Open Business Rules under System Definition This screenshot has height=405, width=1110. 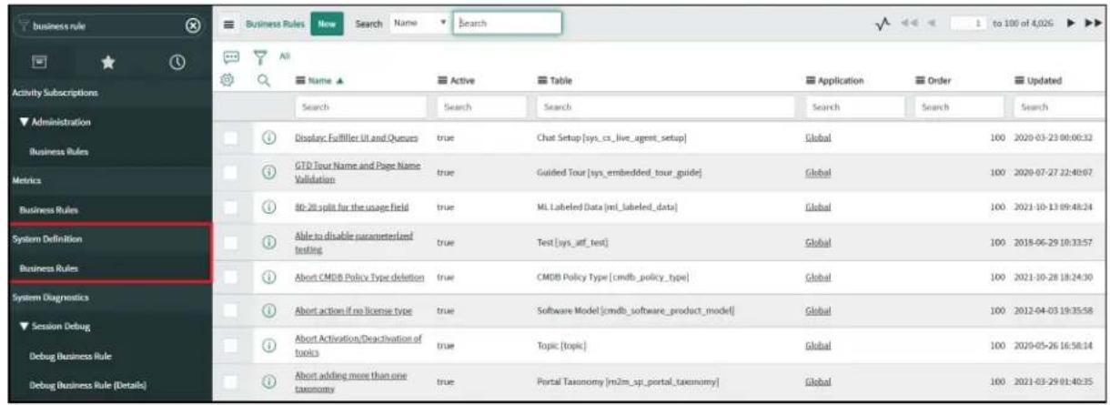click(x=49, y=269)
